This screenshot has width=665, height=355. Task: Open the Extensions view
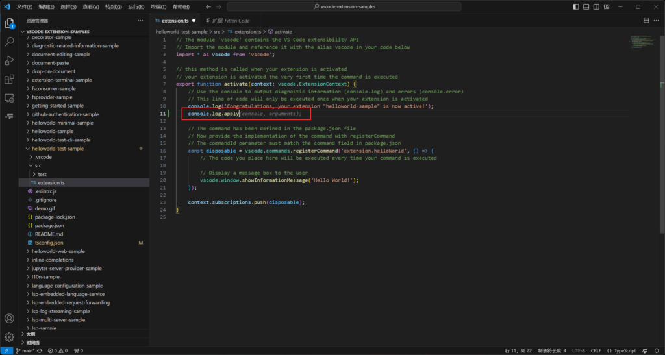pyautogui.click(x=10, y=79)
